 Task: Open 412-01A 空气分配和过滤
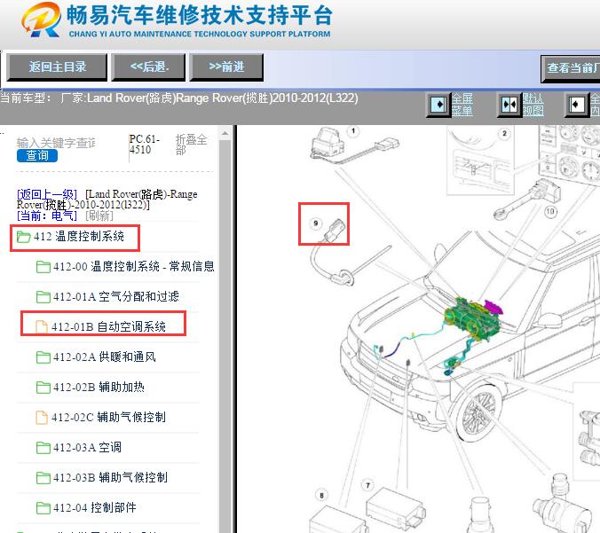(x=116, y=297)
